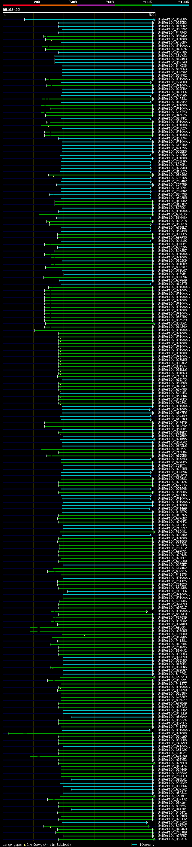Select the UniRef100_B7QER9 label
Viewport: 192px width, 847px height.
[172, 436]
